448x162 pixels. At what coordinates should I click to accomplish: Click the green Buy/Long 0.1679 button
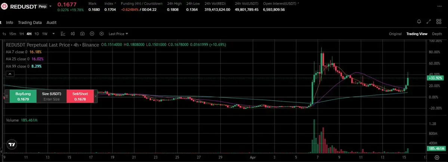click(x=23, y=96)
